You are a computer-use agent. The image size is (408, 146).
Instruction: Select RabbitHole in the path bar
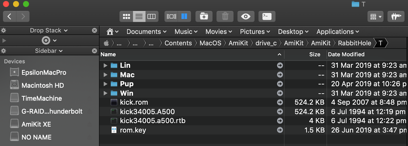tap(354, 43)
